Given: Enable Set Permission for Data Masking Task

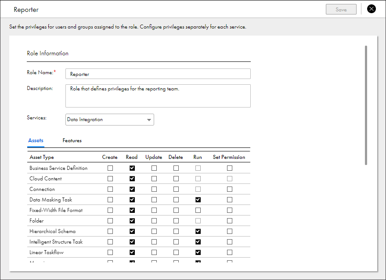Looking at the screenshot, I should [x=230, y=200].
